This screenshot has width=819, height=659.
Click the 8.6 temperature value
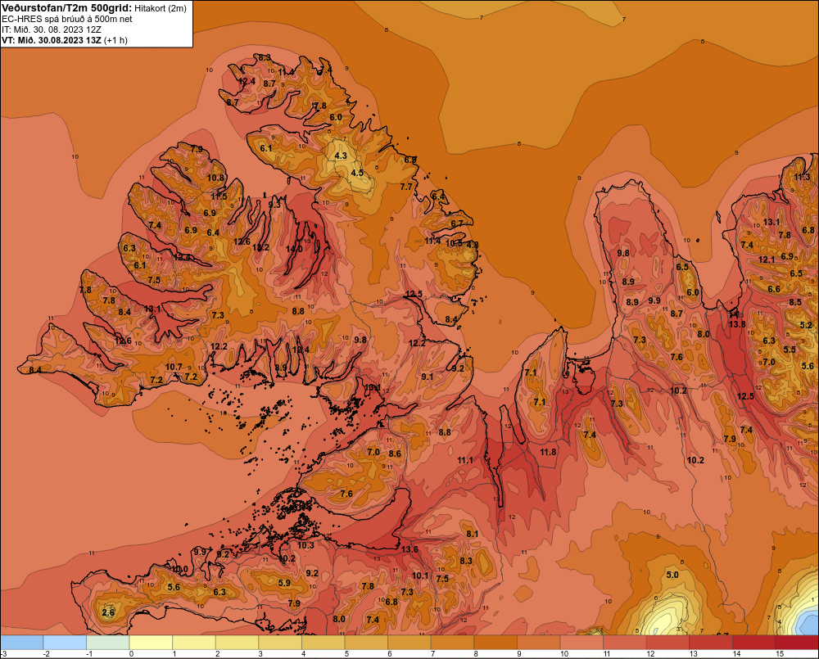395,454
